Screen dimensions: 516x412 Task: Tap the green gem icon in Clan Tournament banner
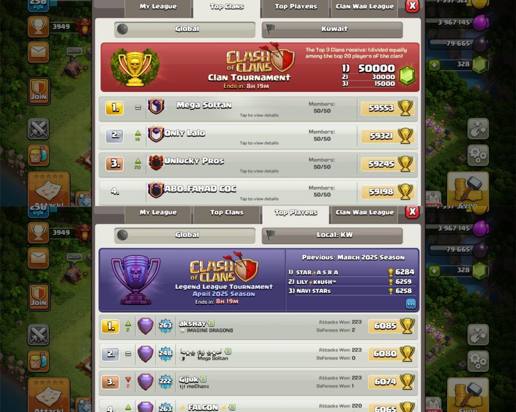(407, 75)
